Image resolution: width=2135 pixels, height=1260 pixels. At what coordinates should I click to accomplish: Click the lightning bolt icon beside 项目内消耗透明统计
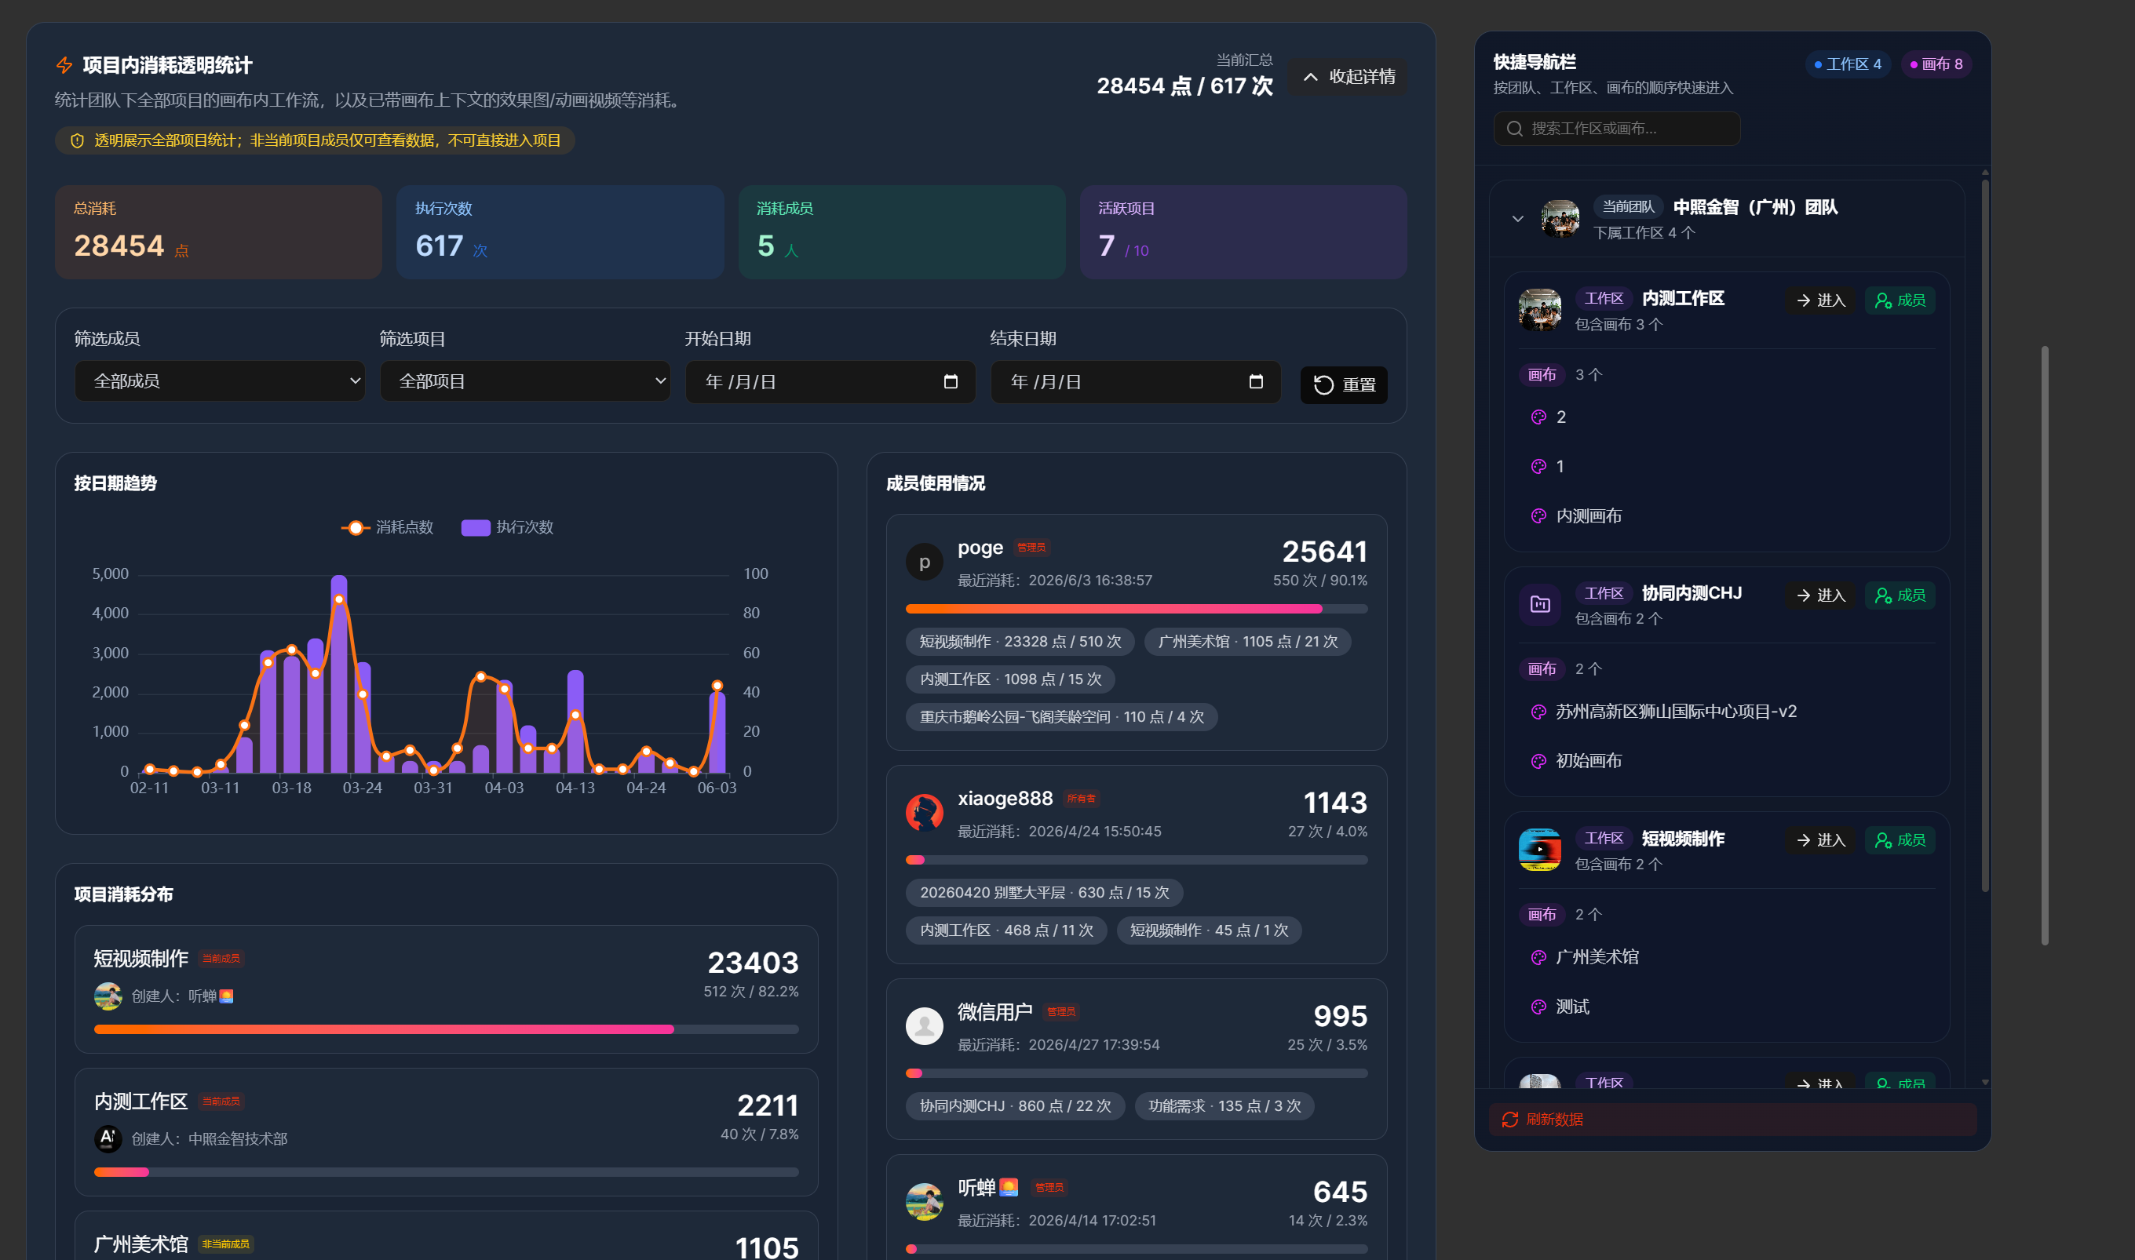(64, 65)
